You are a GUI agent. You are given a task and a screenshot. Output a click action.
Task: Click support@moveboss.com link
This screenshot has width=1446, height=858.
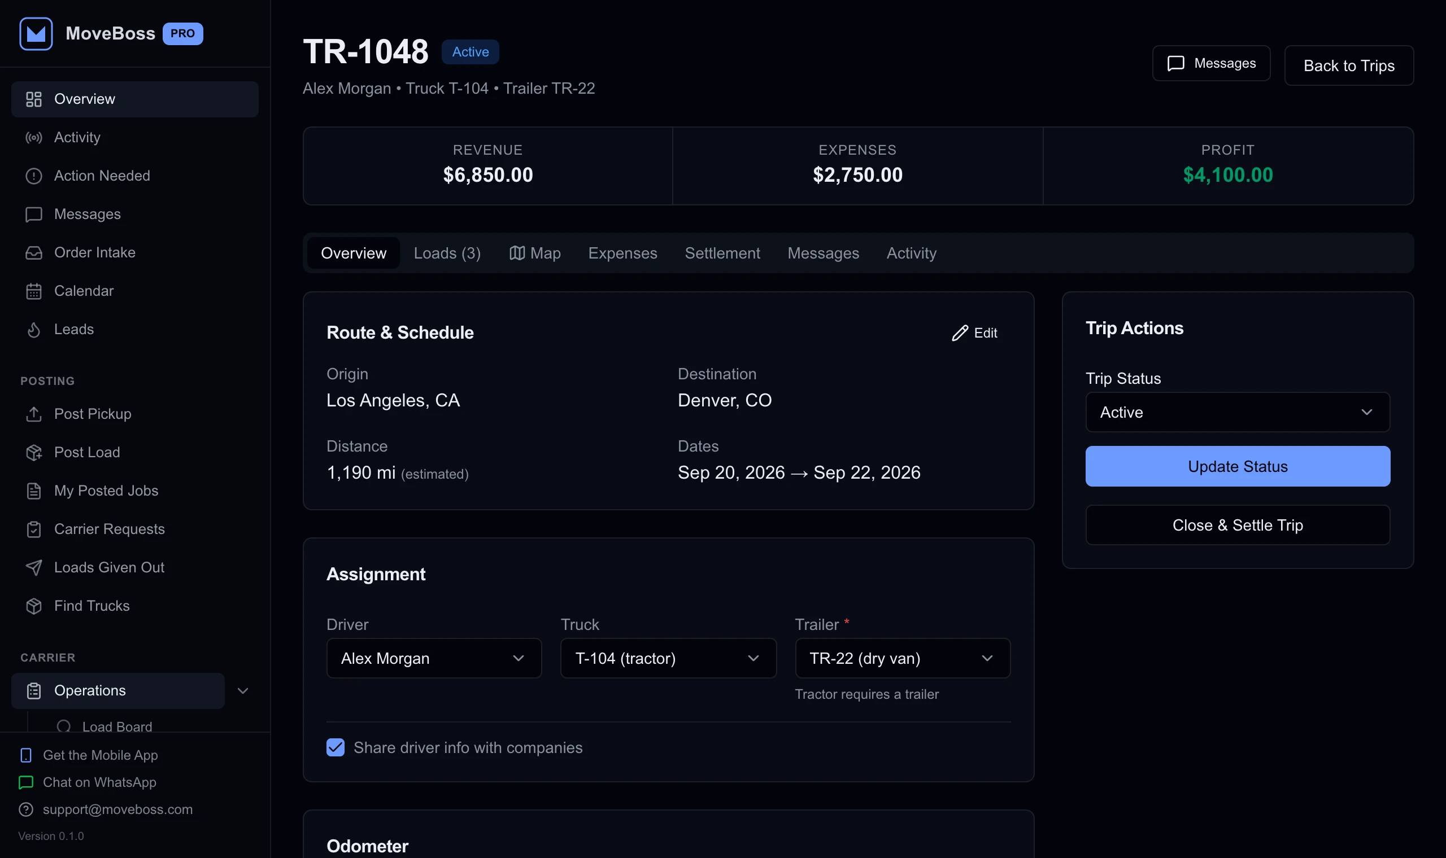(x=106, y=809)
